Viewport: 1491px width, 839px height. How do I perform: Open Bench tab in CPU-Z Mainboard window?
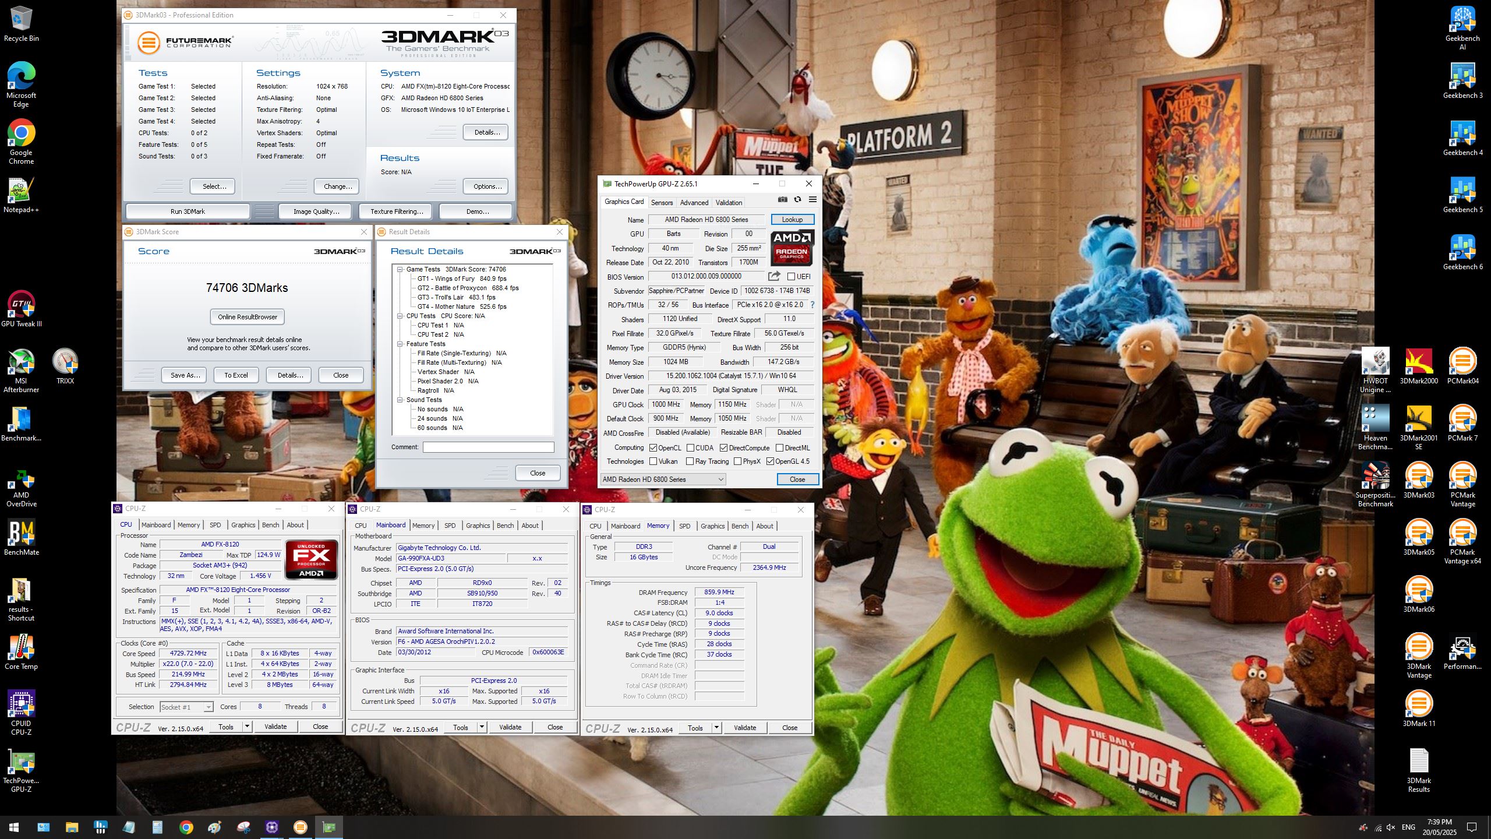pos(506,526)
